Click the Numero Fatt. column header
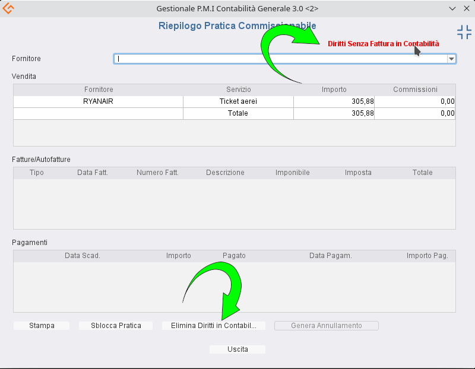This screenshot has width=475, height=369. click(157, 173)
